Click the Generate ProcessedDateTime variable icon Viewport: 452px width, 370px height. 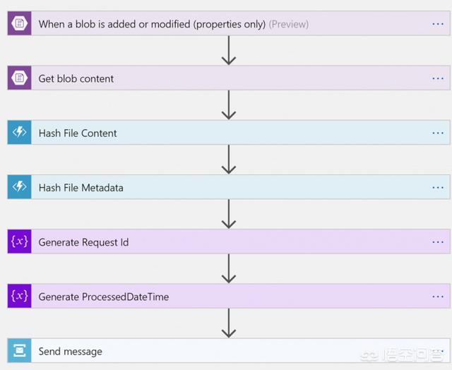19,297
